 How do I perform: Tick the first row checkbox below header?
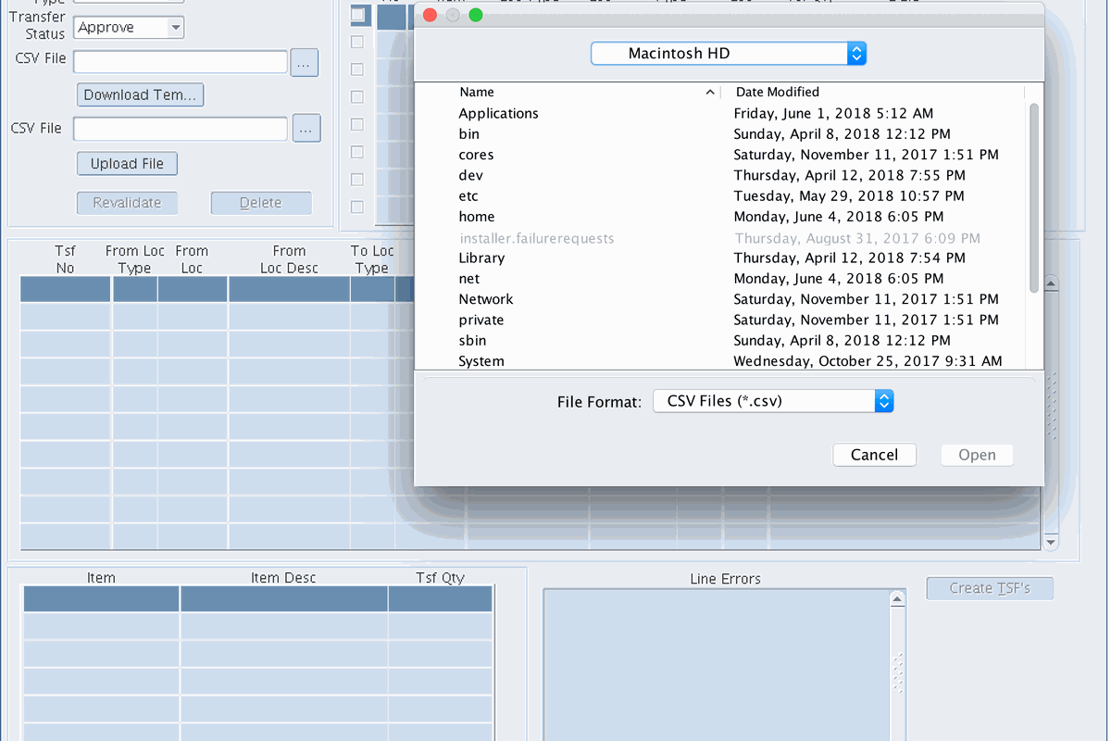tap(356, 42)
